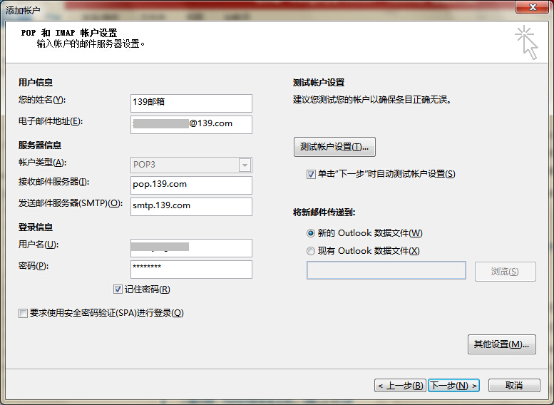The image size is (554, 405).
Task: Focus the 您的姓名 field containing 139邮箱
Action: (191, 103)
